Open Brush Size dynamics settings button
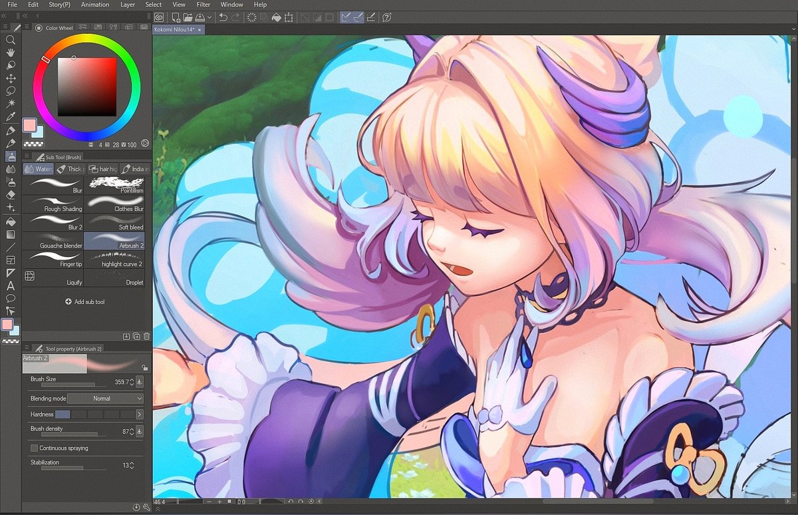798x515 pixels. coord(140,382)
